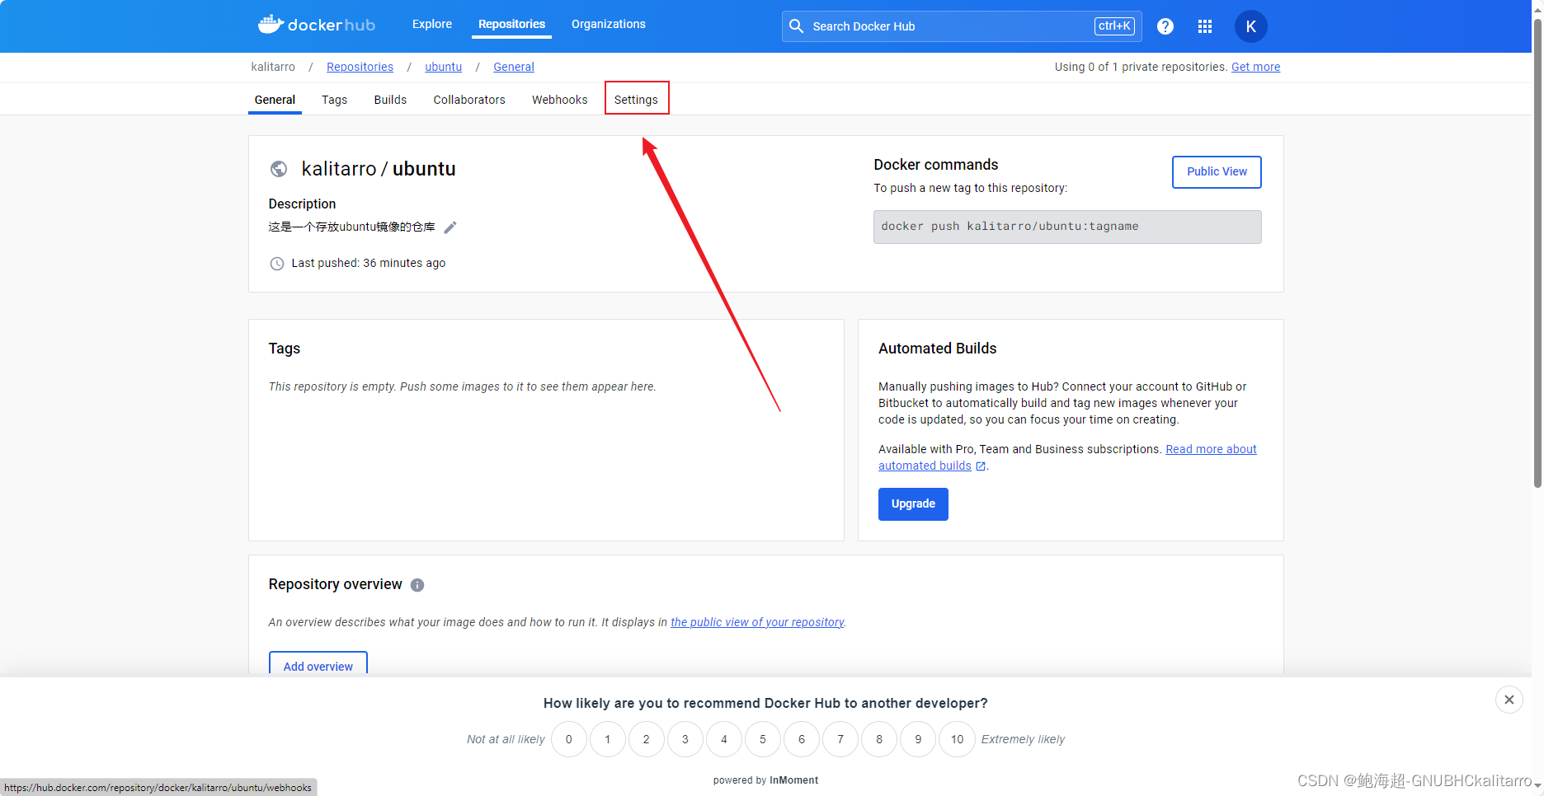The height and width of the screenshot is (796, 1544).
Task: Switch to the General tab
Action: tap(275, 100)
